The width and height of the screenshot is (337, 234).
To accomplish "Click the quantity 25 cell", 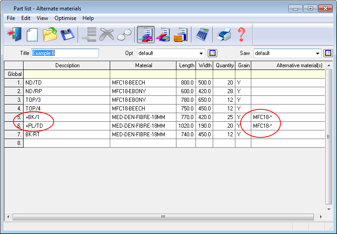I will (224, 117).
